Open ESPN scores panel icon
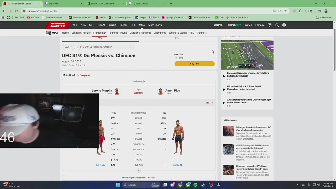This screenshot has height=189, width=336. click(x=270, y=25)
